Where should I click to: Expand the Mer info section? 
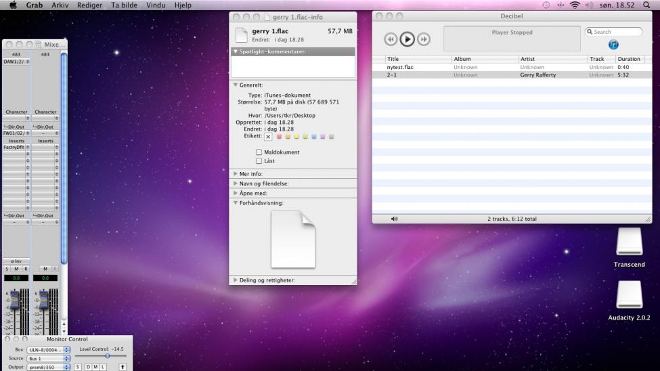click(236, 173)
